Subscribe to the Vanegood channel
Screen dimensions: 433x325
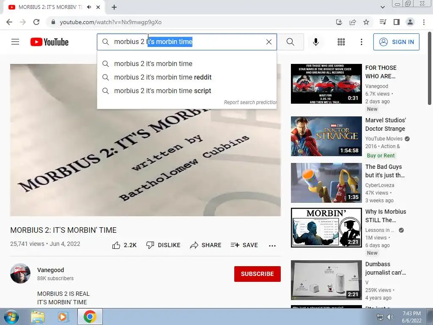258,274
